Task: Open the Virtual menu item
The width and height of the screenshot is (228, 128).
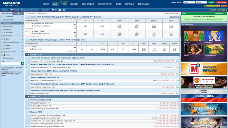Action: [129, 4]
